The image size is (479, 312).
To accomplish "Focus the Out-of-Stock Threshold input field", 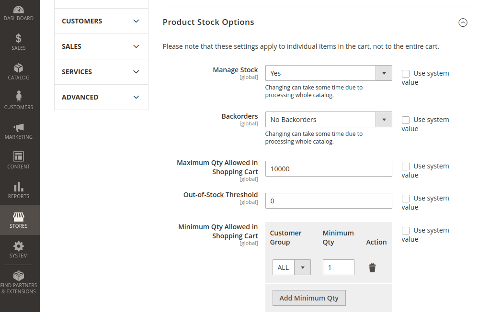I will pos(329,201).
